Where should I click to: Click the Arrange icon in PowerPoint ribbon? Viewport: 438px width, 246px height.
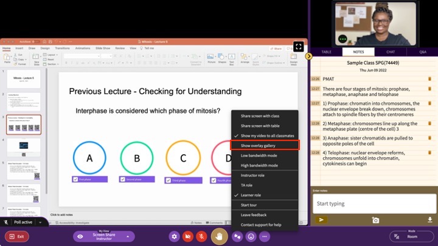pos(245,58)
